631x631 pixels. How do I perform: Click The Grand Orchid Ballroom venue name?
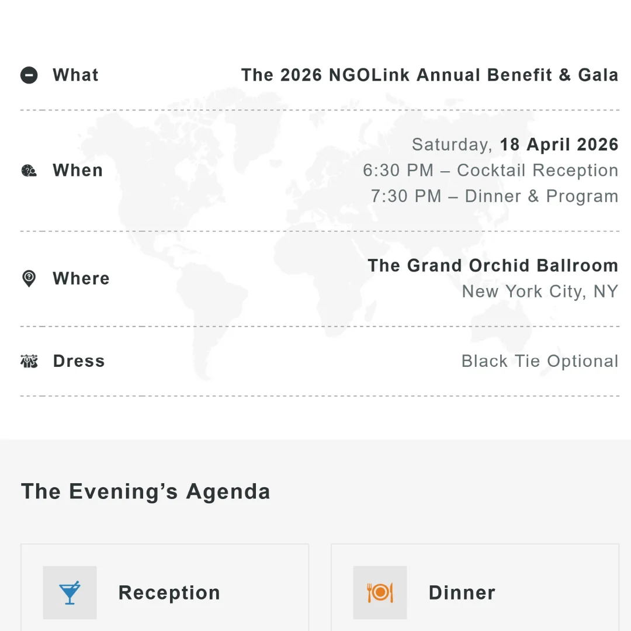pyautogui.click(x=493, y=265)
